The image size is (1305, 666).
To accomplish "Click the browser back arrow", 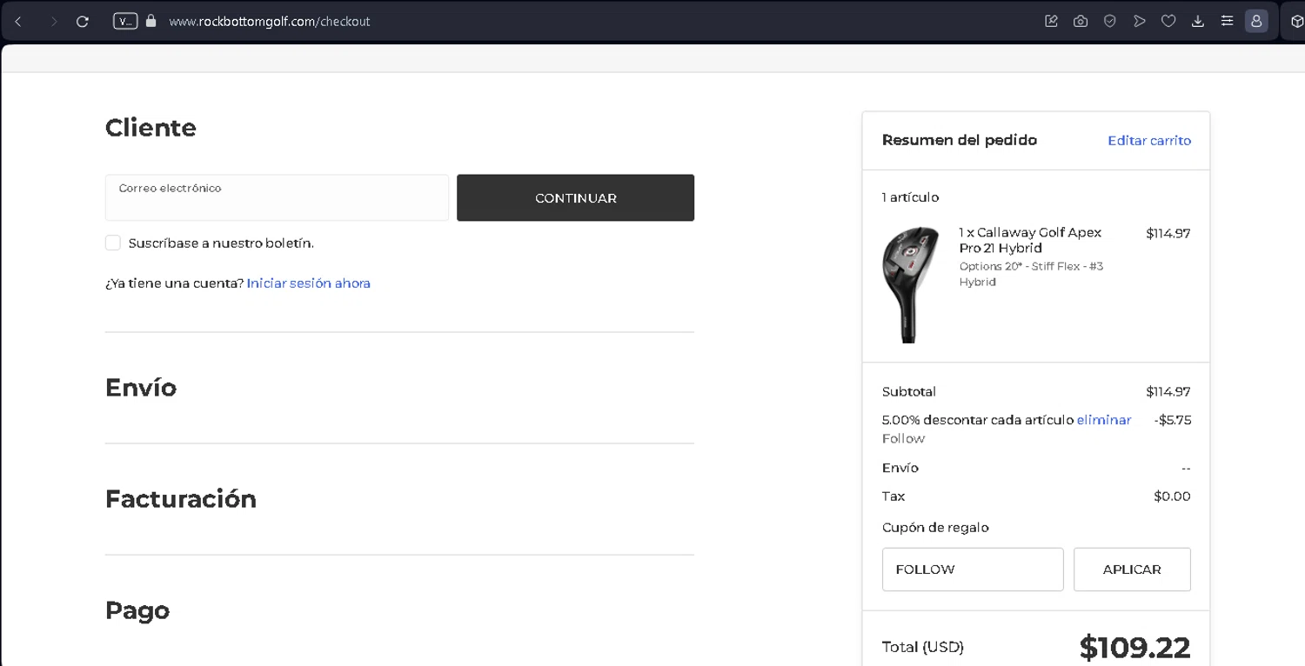I will click(x=18, y=21).
